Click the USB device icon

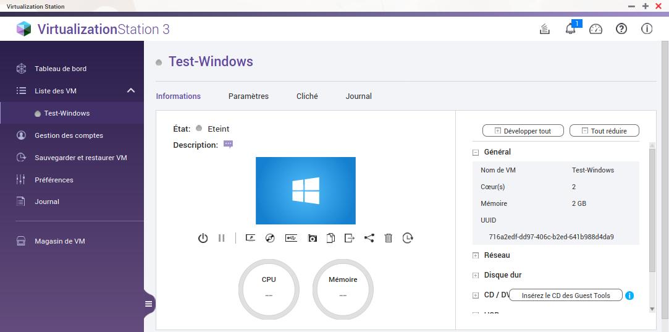(291, 238)
